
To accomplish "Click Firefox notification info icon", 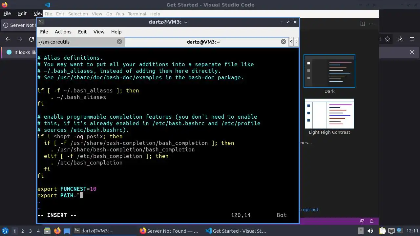I will pyautogui.click(x=9, y=52).
